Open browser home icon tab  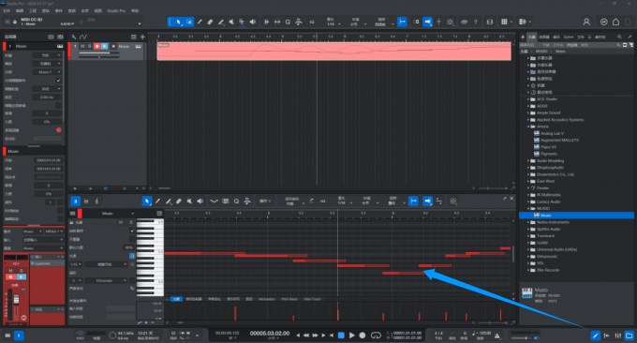pos(523,37)
